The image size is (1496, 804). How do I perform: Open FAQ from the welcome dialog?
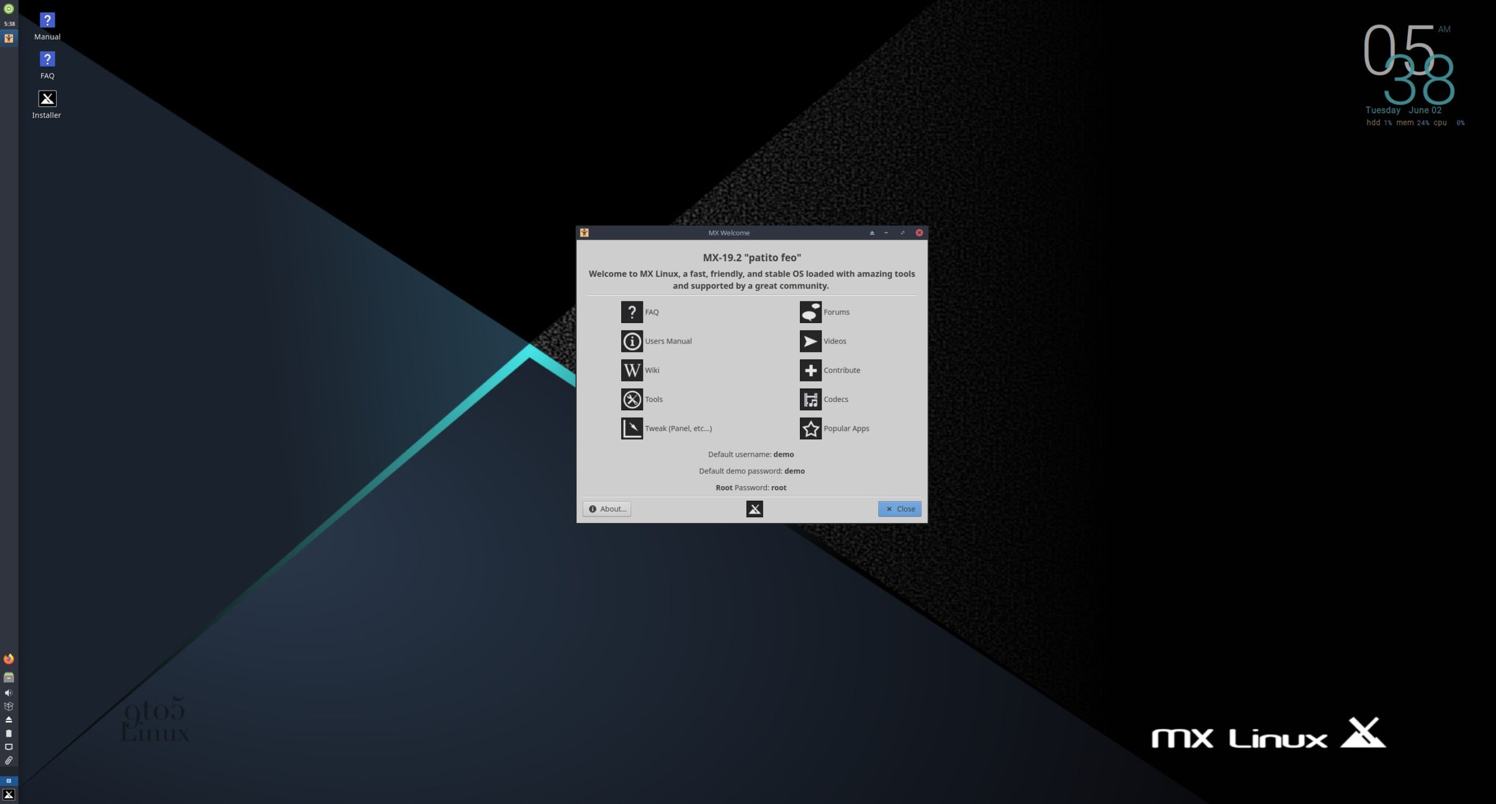click(x=632, y=312)
